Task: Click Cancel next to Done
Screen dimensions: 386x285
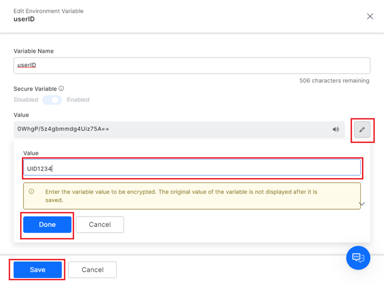Action: [100, 224]
